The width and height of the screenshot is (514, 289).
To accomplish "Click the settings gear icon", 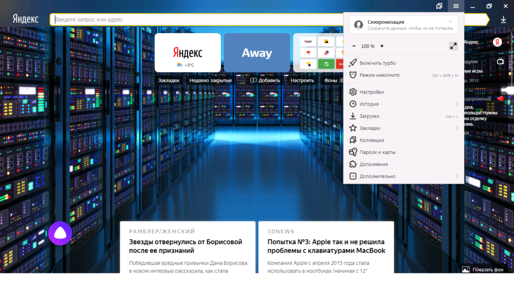I will (353, 92).
